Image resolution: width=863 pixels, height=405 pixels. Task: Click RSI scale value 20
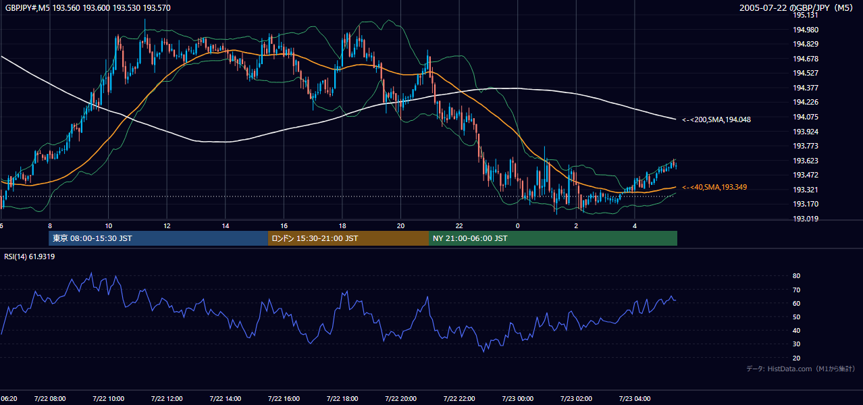pos(797,358)
